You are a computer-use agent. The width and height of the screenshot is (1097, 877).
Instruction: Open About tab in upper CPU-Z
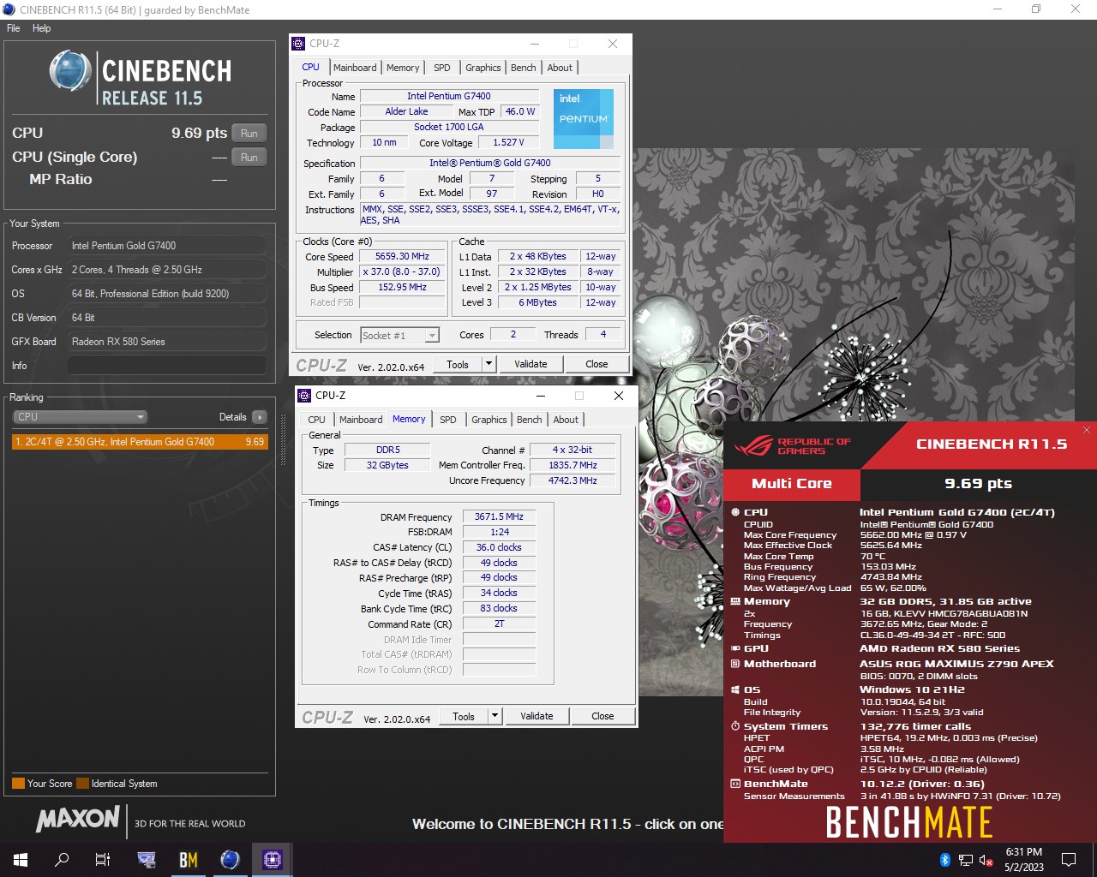pyautogui.click(x=560, y=68)
